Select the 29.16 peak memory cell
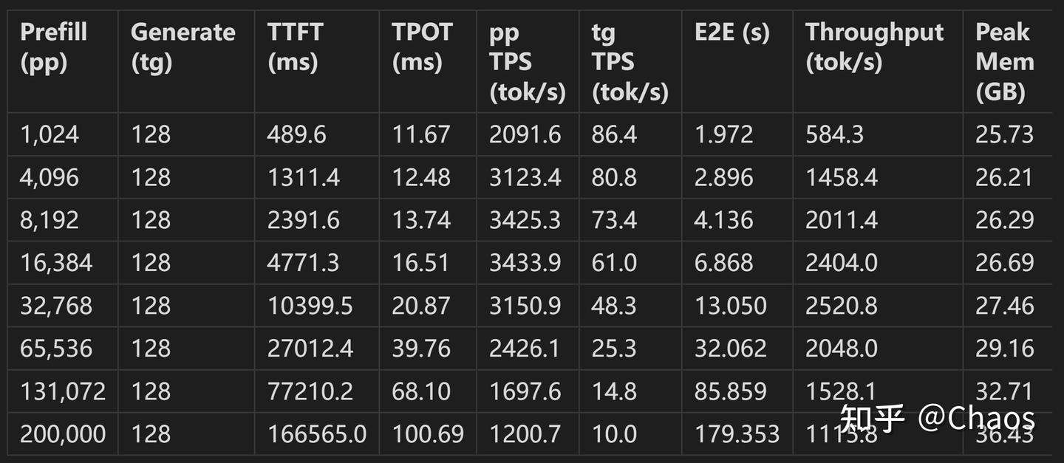The width and height of the screenshot is (1064, 463). coord(1005,349)
